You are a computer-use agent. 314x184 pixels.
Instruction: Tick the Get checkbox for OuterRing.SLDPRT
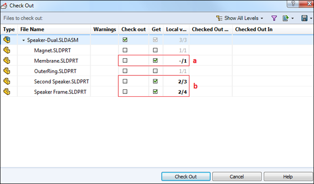[x=156, y=71]
